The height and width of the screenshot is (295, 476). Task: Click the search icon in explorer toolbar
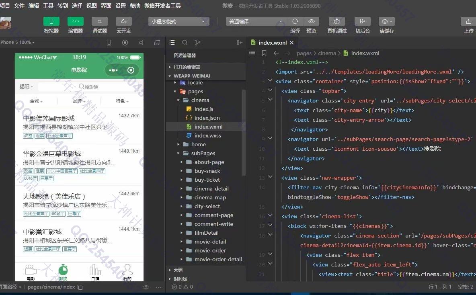185,43
